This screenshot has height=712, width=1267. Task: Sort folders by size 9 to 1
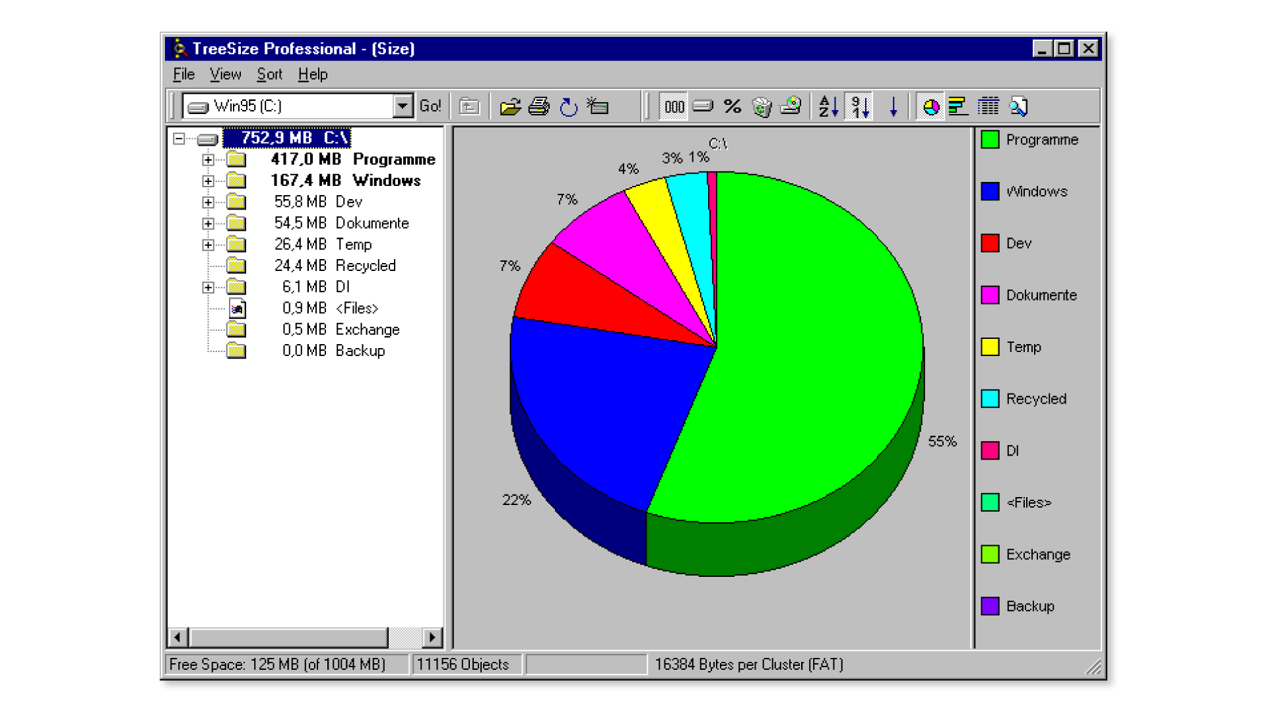tap(860, 105)
